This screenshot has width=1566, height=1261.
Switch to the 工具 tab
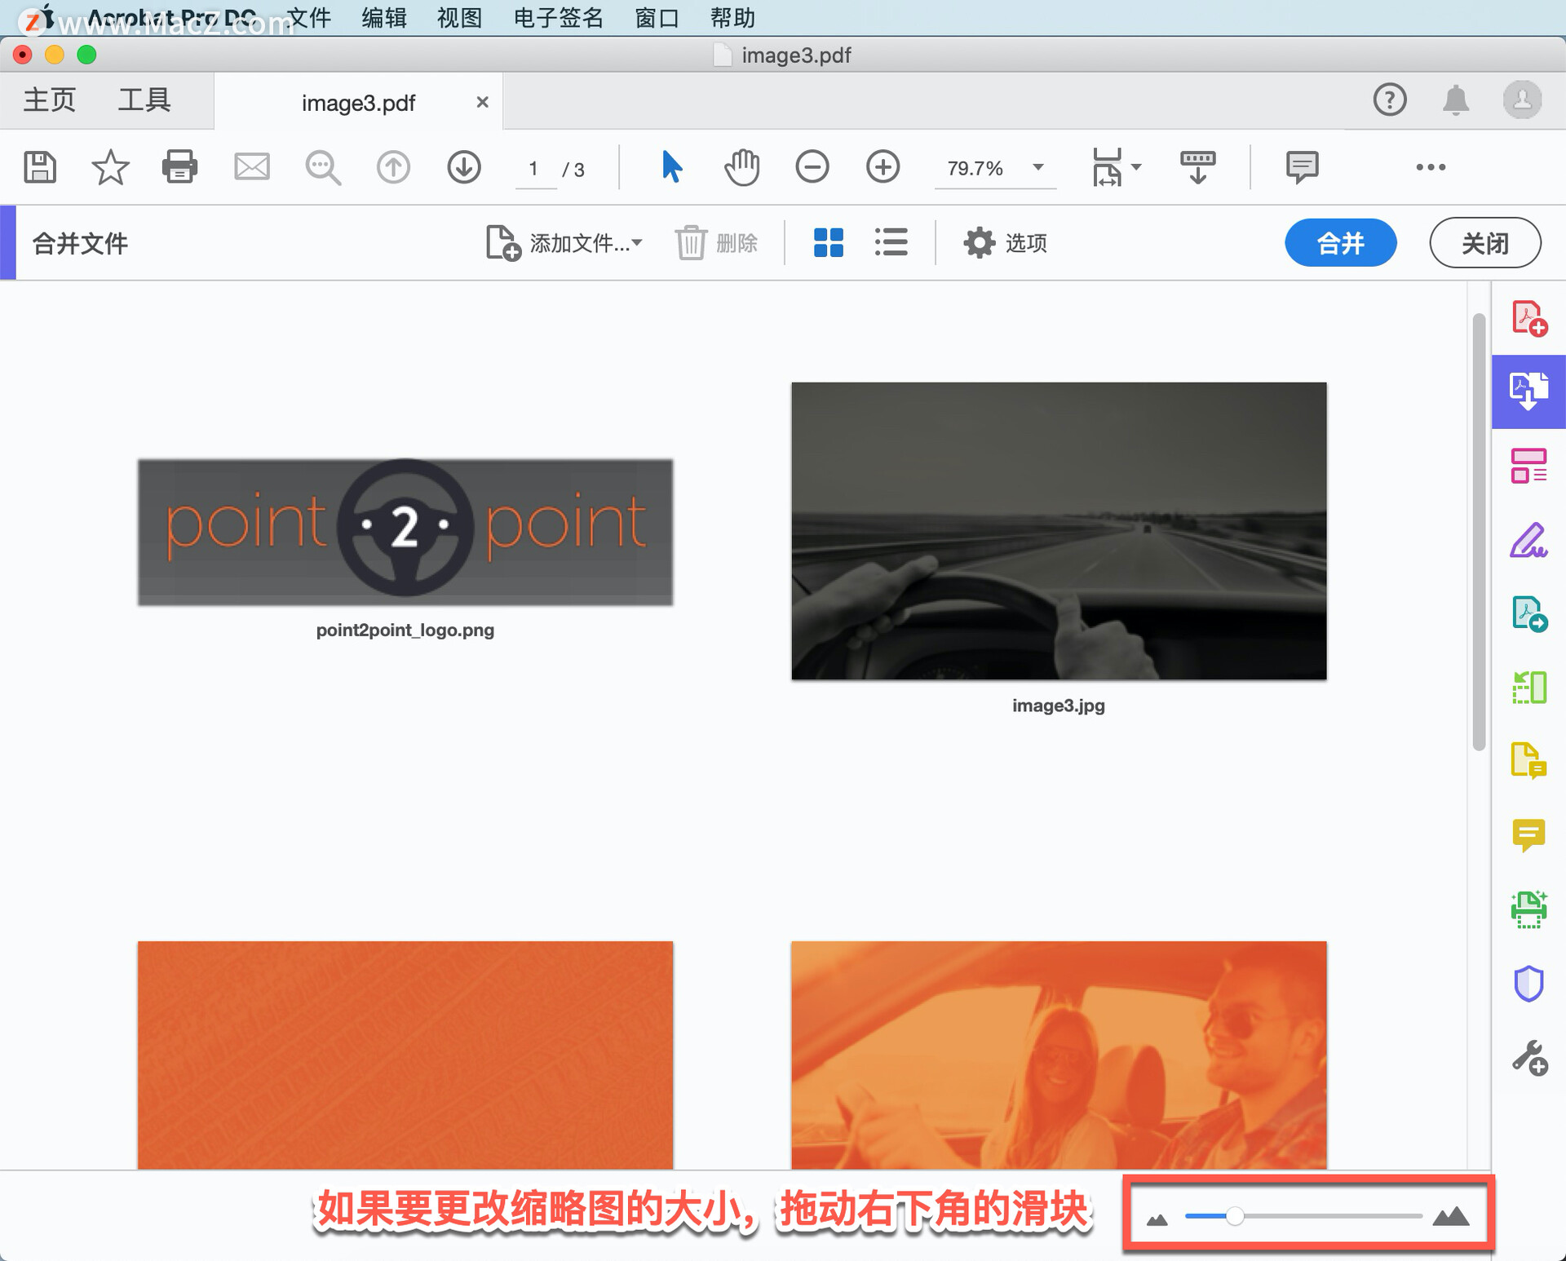click(144, 100)
